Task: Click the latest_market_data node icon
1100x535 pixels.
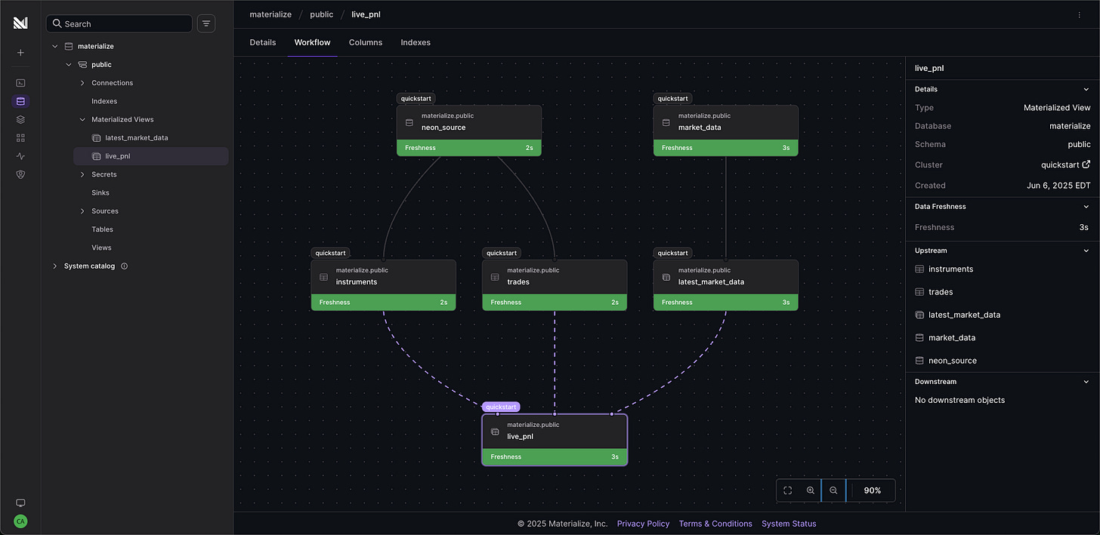Action: 666,277
